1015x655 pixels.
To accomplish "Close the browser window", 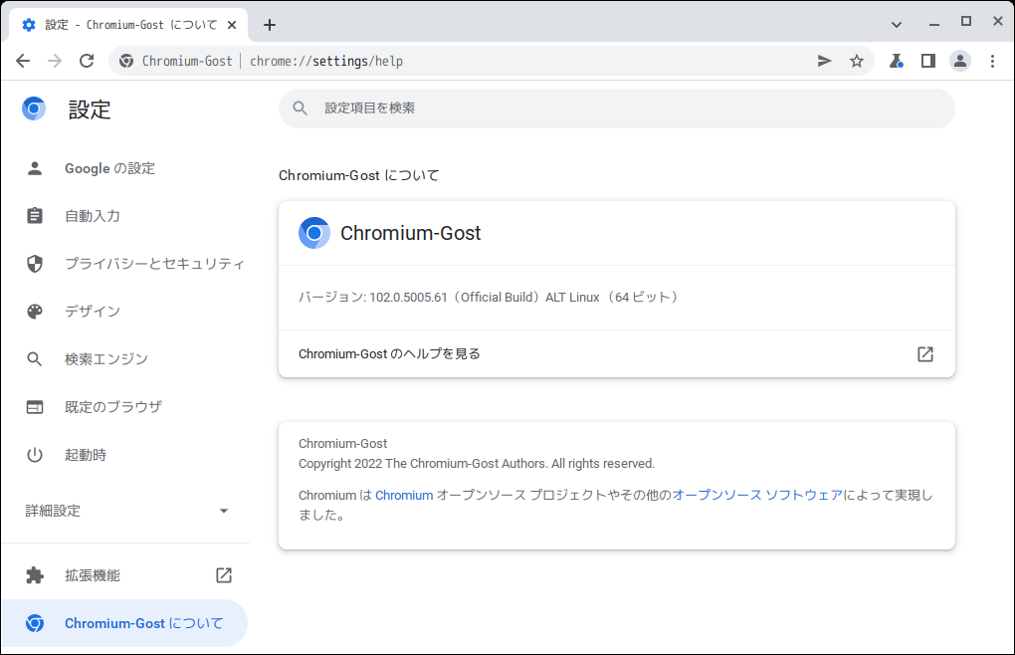I will (x=997, y=21).
